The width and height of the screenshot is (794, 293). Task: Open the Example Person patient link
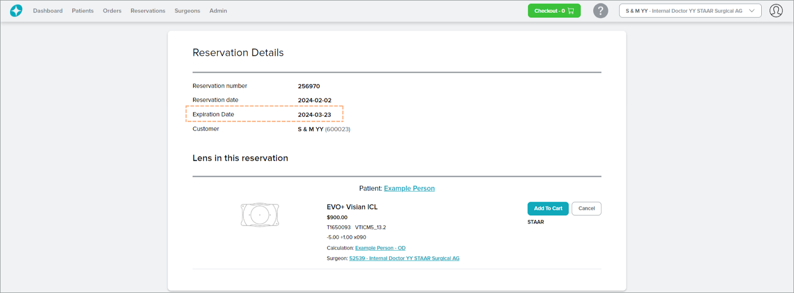coord(409,188)
